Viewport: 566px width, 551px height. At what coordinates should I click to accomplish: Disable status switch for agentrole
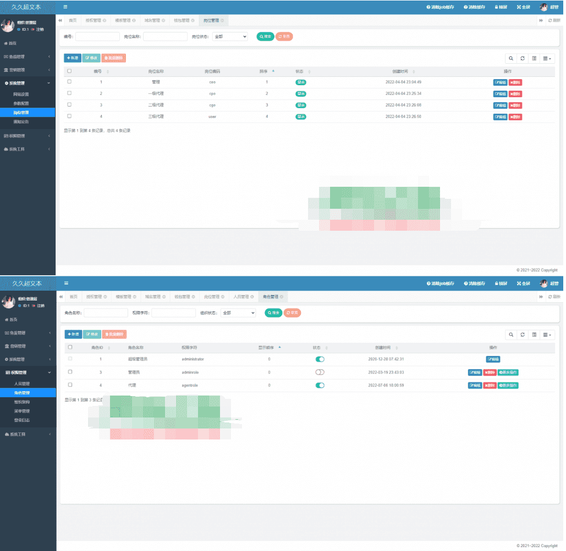[x=320, y=386]
